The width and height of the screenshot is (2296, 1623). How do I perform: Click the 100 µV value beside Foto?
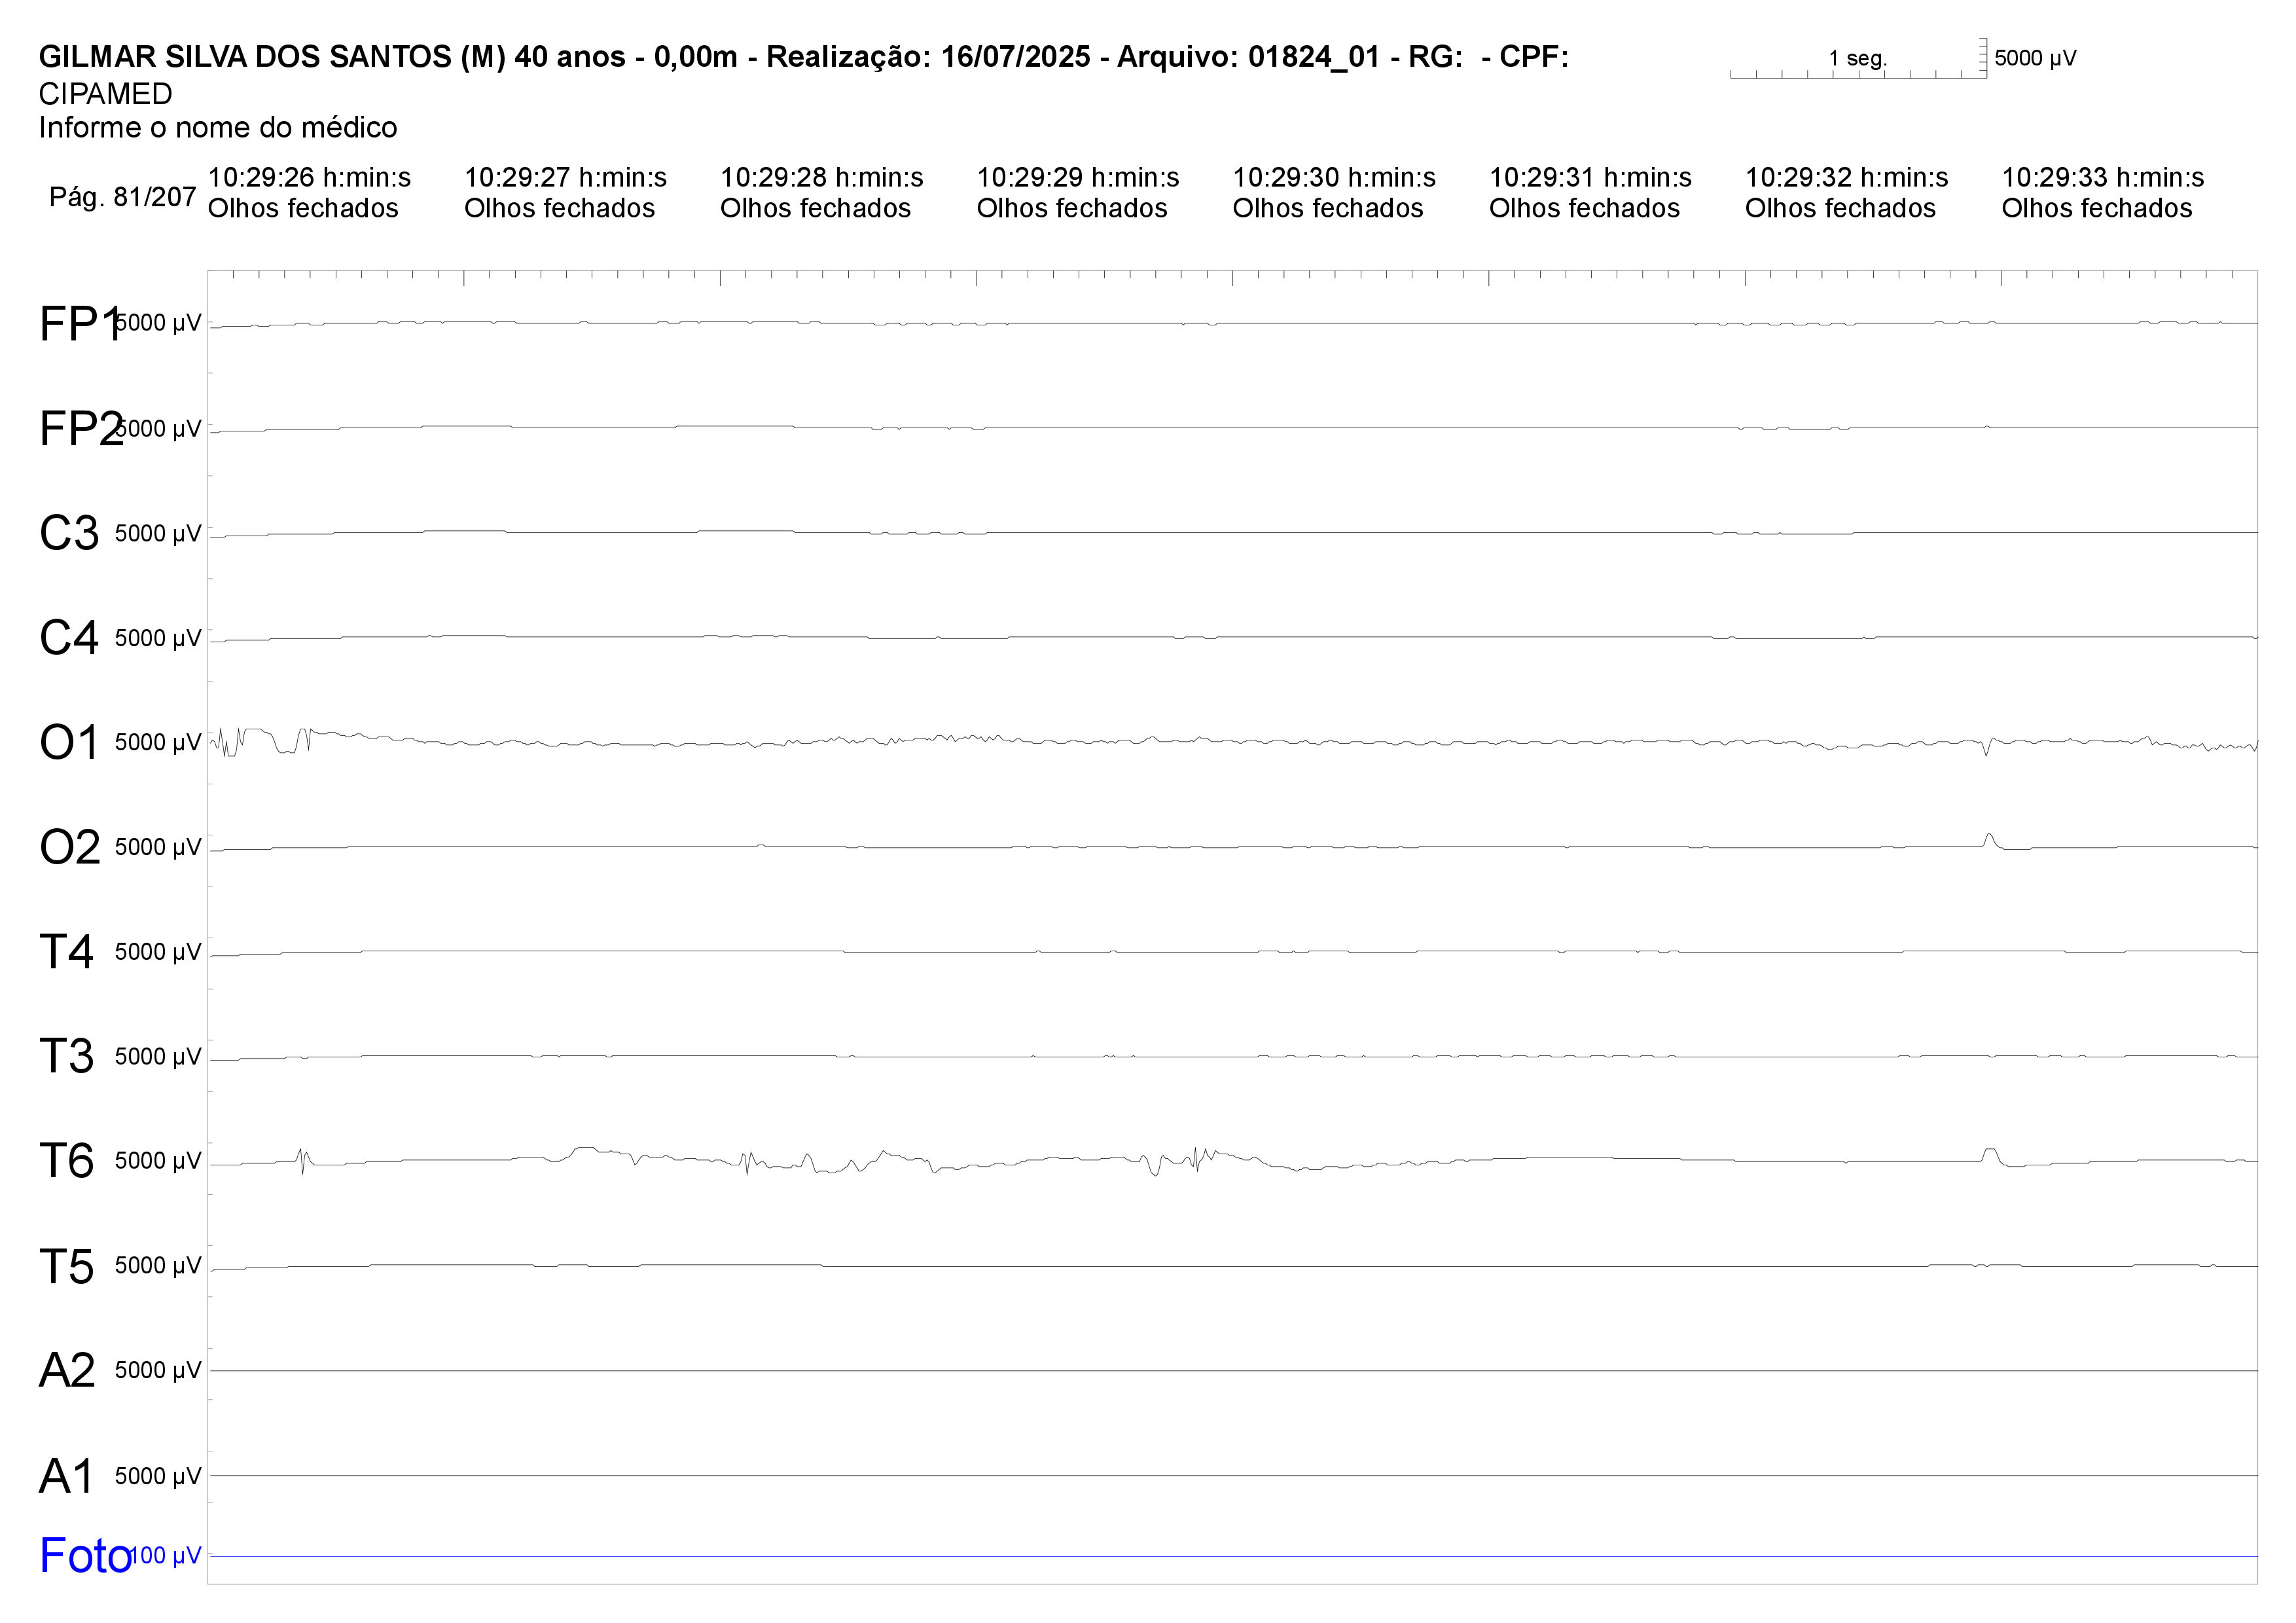click(165, 1556)
